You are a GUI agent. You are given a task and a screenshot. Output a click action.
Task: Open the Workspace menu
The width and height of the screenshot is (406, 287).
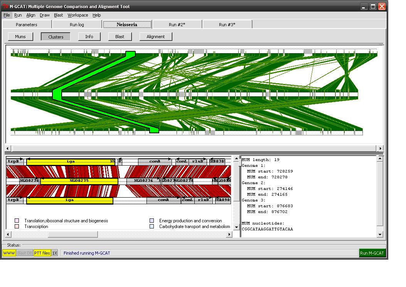[x=77, y=15]
